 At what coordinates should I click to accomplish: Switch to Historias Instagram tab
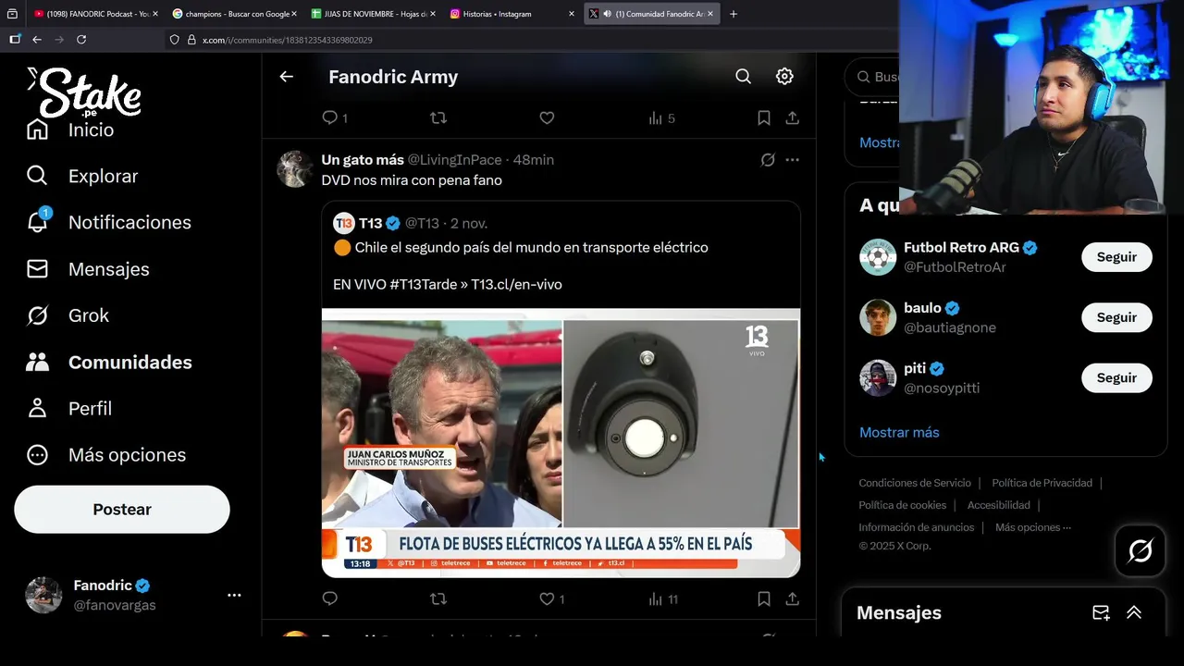click(512, 14)
